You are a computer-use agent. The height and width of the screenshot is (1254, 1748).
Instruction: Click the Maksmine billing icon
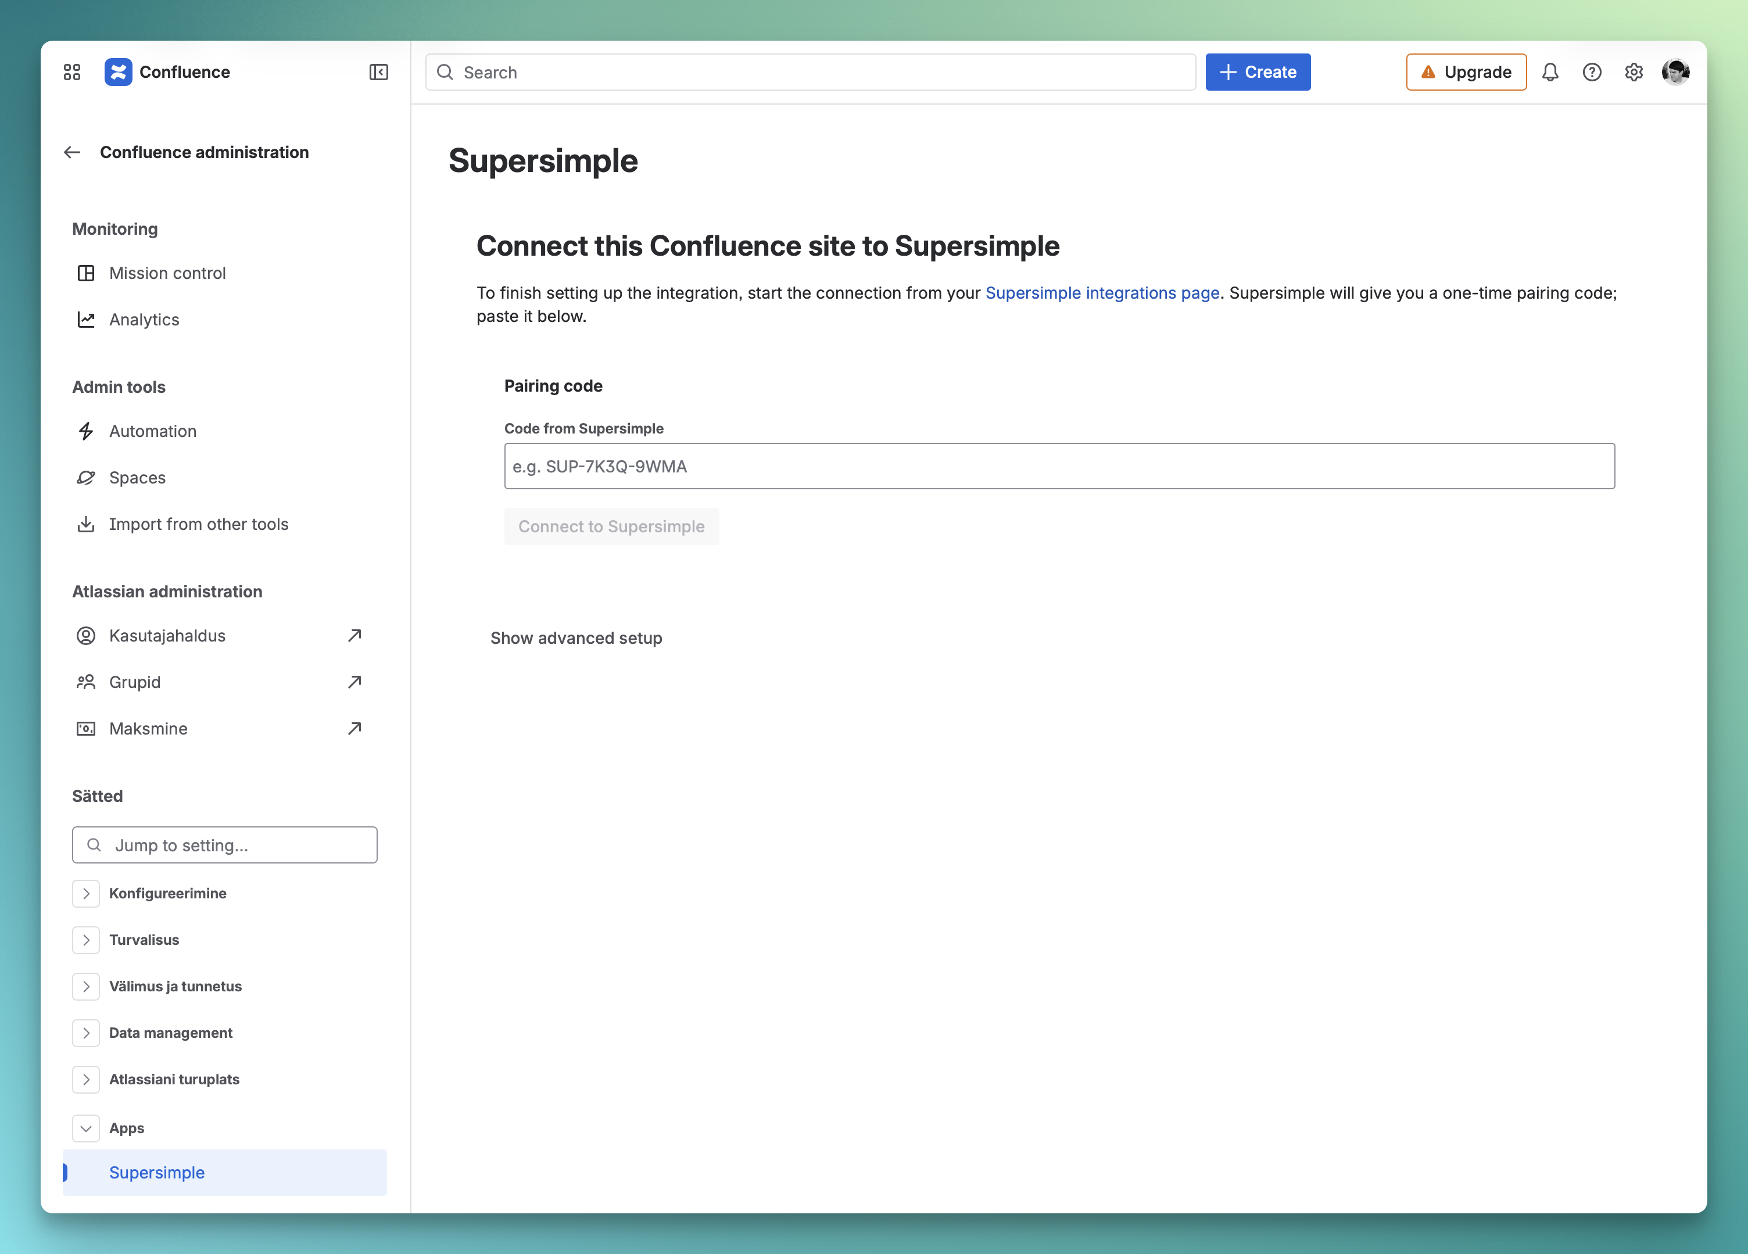coord(85,728)
